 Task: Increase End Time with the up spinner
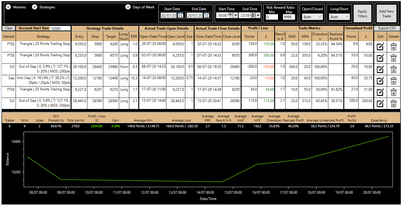253,14
